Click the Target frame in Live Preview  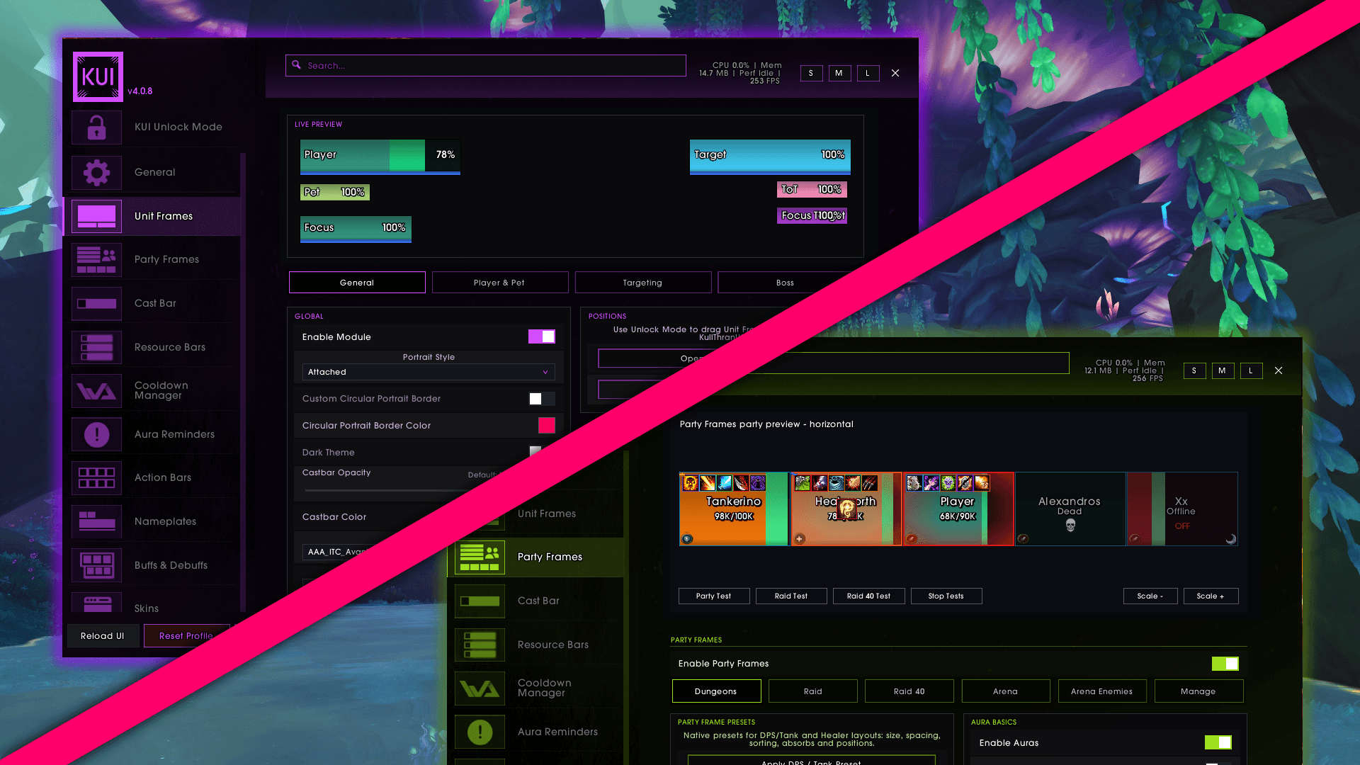click(x=770, y=157)
